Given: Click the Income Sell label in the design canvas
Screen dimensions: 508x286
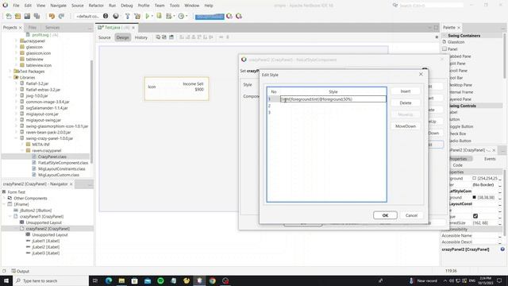Looking at the screenshot, I should pos(193,84).
